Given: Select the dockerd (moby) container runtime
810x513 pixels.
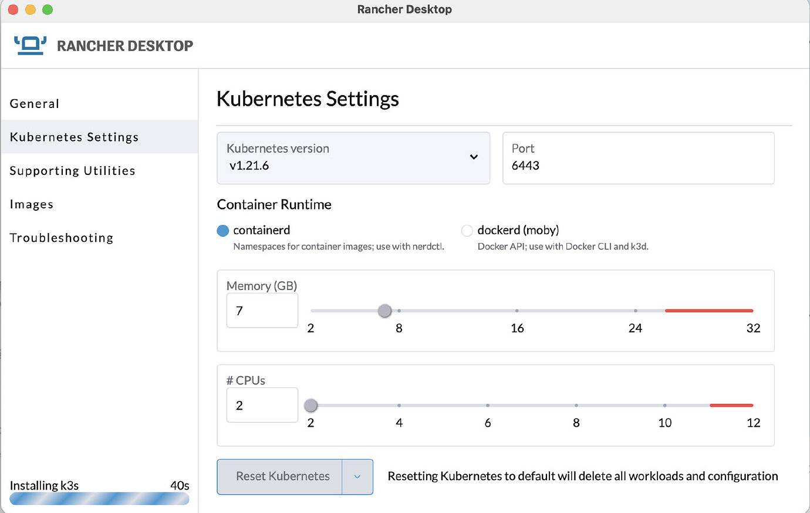Looking at the screenshot, I should (x=467, y=231).
